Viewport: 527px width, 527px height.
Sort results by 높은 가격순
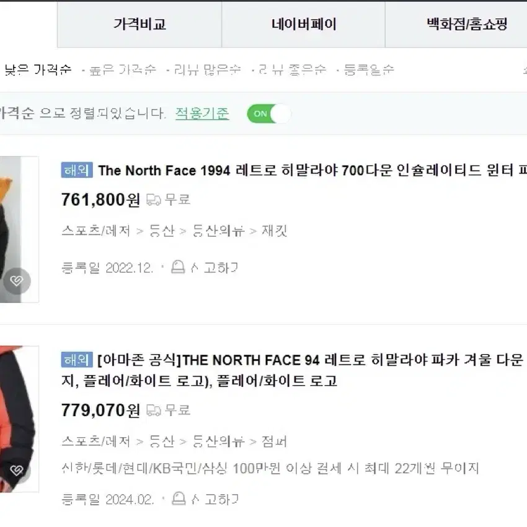pos(123,70)
